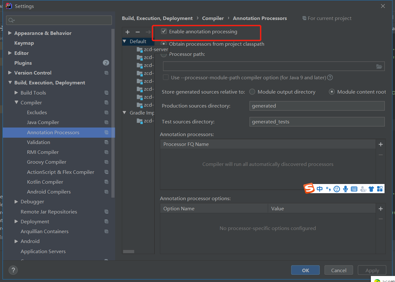Open the Processor path folder browser icon

click(x=379, y=66)
